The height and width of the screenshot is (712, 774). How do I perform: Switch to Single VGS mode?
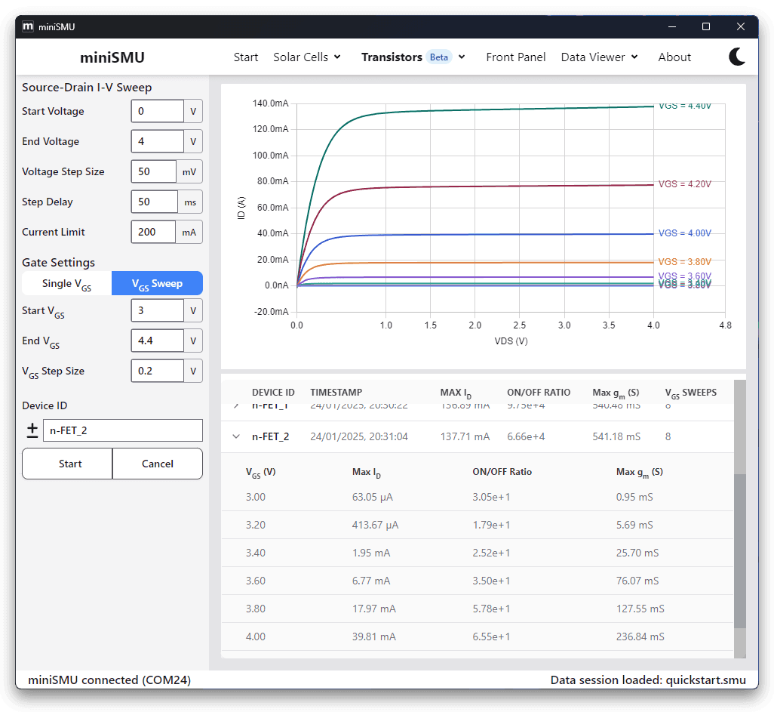(x=66, y=284)
